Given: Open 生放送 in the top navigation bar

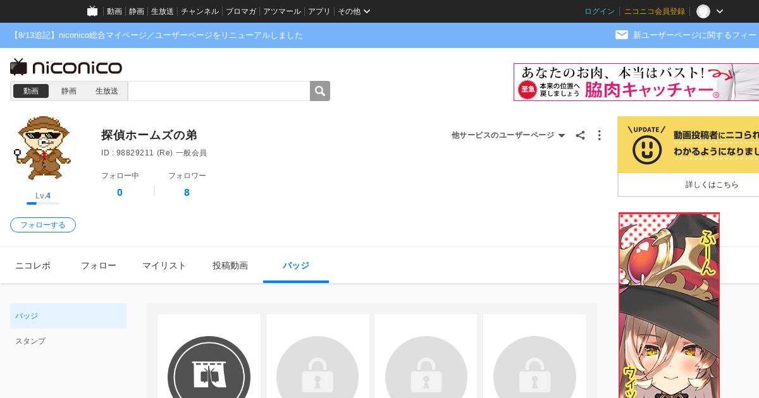Looking at the screenshot, I should tap(163, 11).
